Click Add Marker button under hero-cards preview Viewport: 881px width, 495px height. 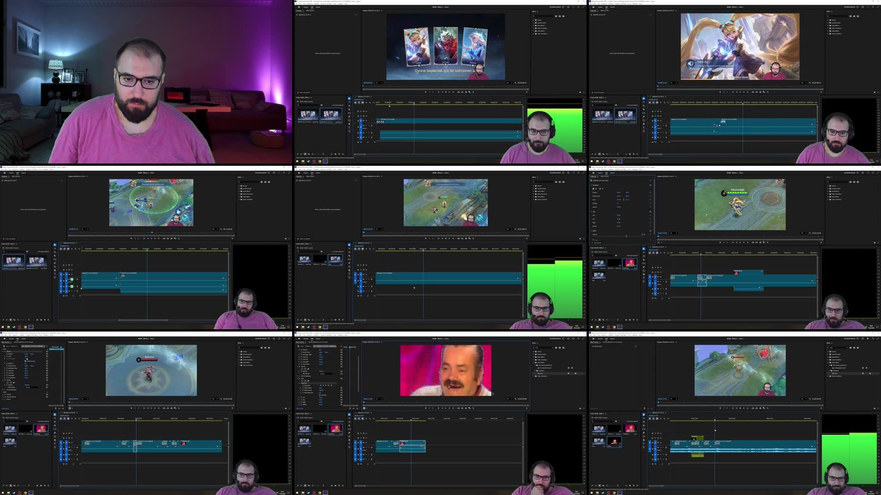click(426, 92)
